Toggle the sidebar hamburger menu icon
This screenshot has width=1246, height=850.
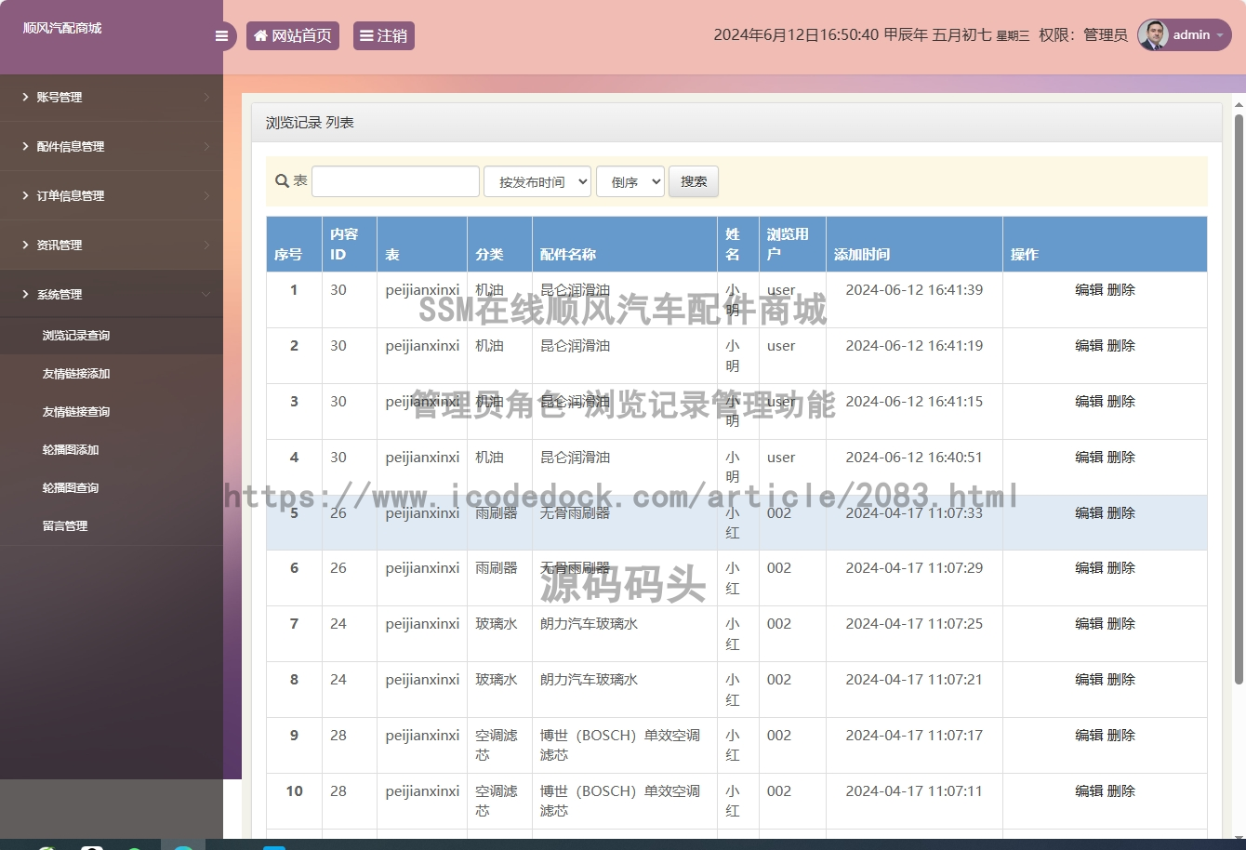pos(221,36)
